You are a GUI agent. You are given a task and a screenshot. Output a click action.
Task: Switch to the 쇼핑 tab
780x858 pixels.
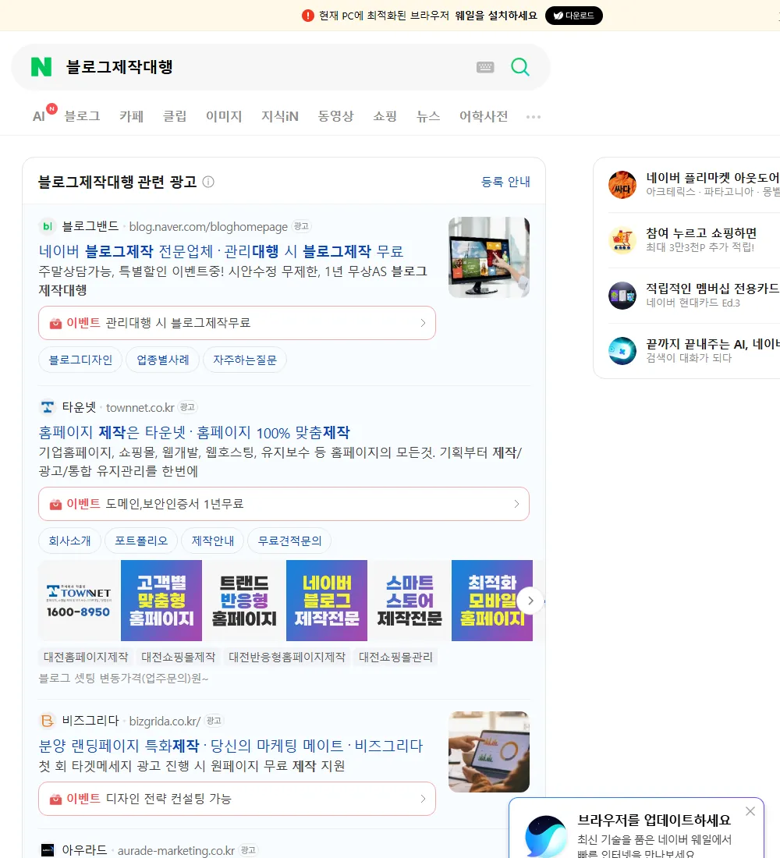pos(385,116)
